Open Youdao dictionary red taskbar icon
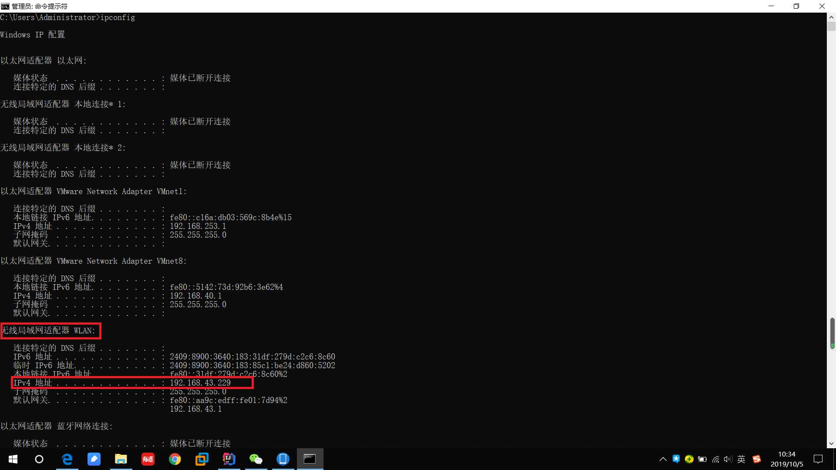 (148, 459)
